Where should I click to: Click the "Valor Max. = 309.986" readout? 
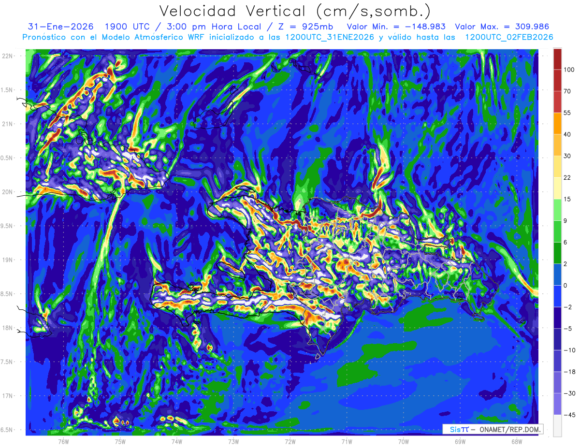click(502, 27)
